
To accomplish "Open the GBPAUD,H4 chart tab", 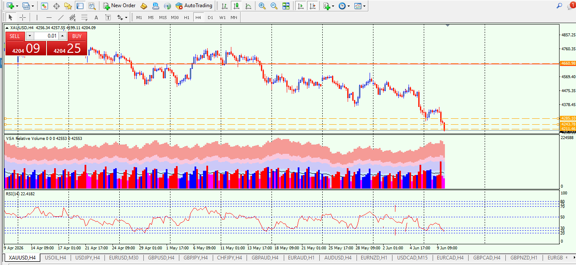I will (x=265, y=257).
